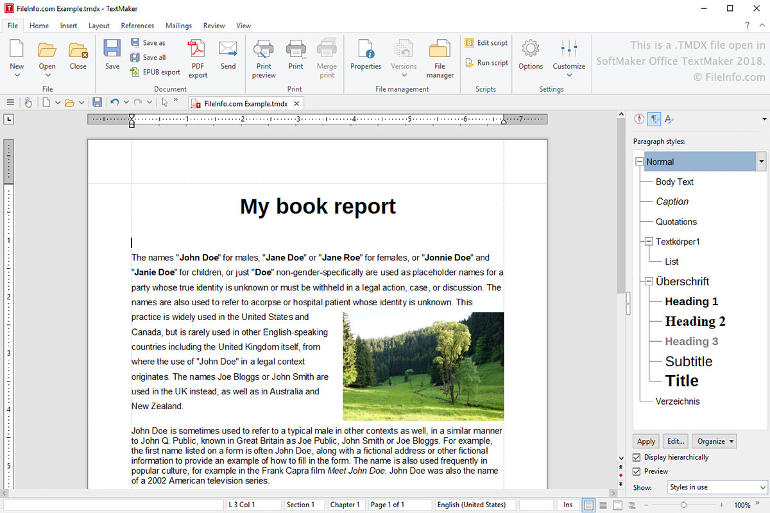The width and height of the screenshot is (770, 513).
Task: Open the File manager
Action: [x=440, y=50]
